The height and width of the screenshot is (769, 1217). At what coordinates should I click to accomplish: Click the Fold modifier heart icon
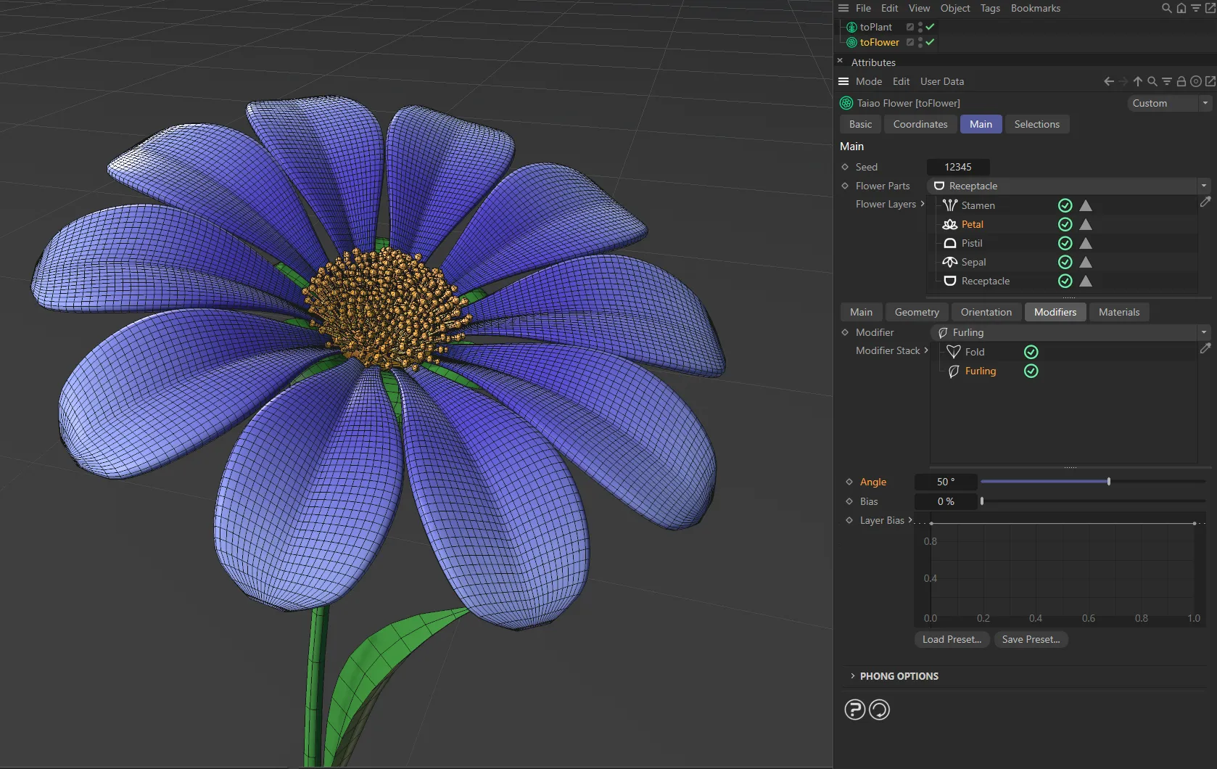954,351
